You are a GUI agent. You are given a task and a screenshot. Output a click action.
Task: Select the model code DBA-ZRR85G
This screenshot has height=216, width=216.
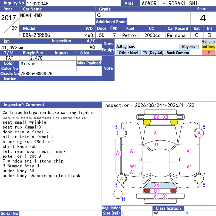point(36,35)
